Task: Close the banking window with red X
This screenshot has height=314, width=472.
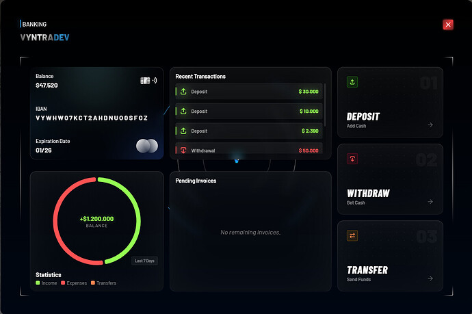Action: [x=448, y=25]
